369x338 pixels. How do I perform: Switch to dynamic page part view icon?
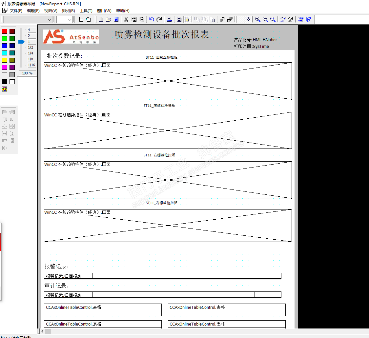pos(187,19)
